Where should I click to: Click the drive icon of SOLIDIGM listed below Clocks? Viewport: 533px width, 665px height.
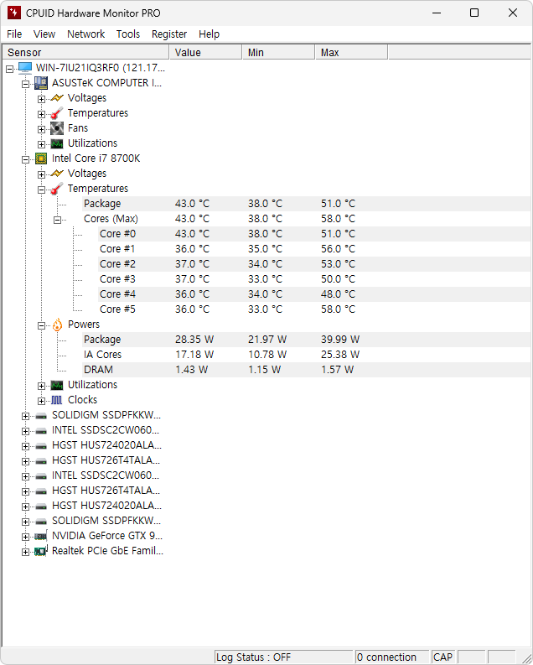point(41,416)
